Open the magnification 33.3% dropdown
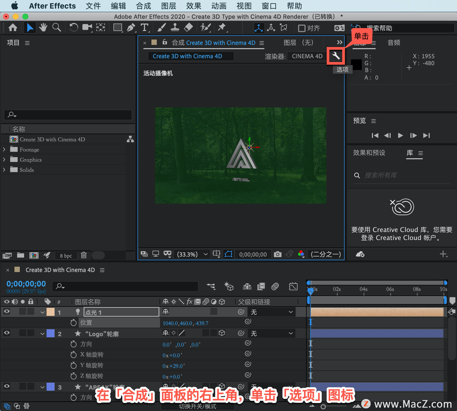This screenshot has height=411, width=457. [192, 254]
